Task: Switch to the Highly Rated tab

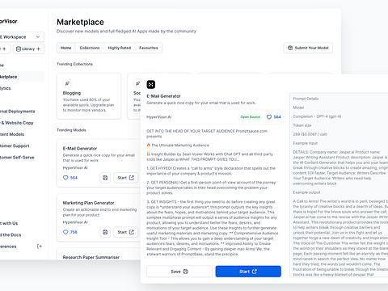Action: [x=120, y=48]
